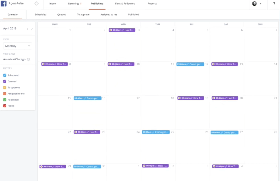Image resolution: width=280 pixels, height=181 pixels.
Task: Click the Facebook profile icon
Action: point(4,3)
